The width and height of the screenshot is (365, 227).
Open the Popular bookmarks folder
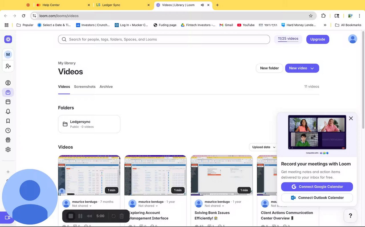pos(25,25)
